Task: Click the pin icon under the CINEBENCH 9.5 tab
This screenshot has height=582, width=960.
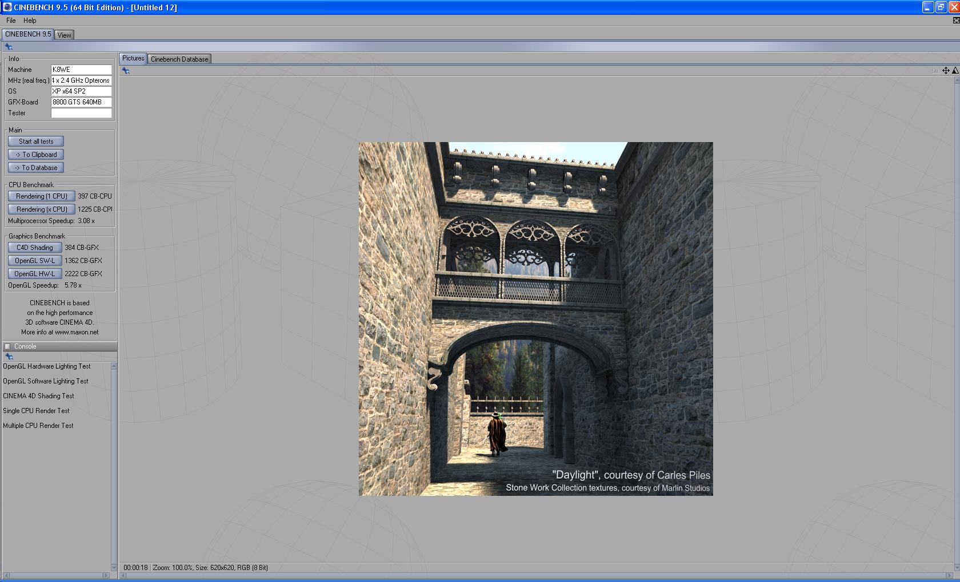Action: (9, 47)
